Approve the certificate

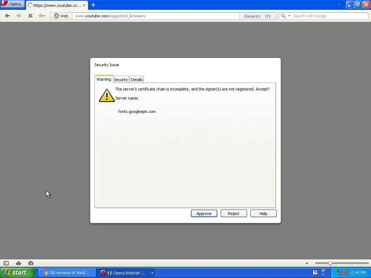point(204,214)
